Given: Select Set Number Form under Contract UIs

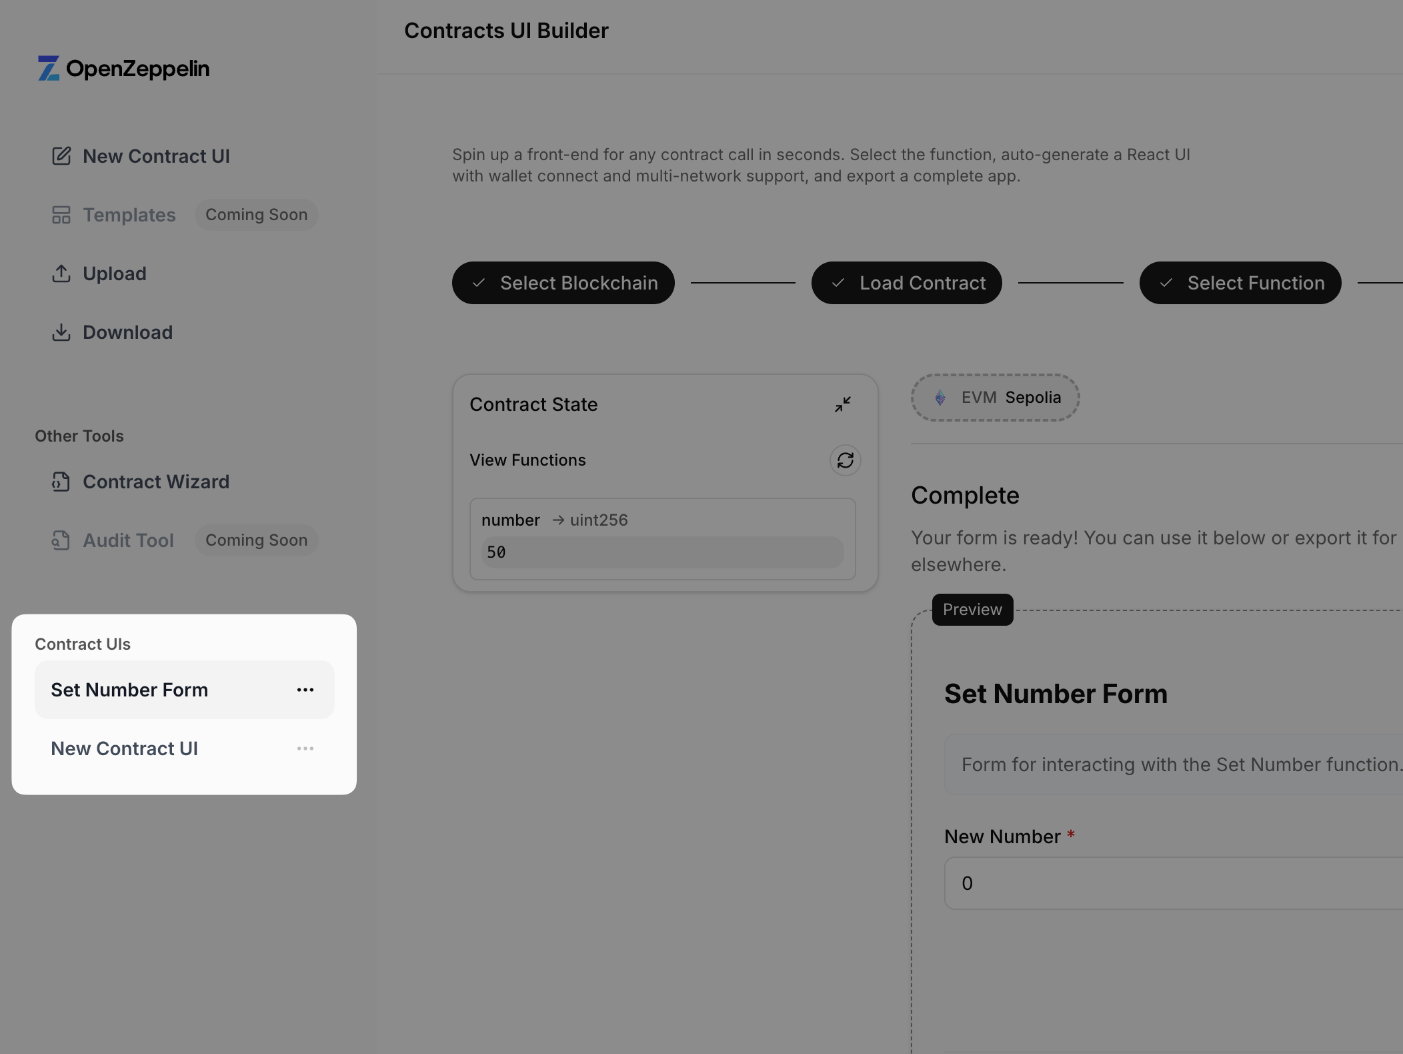Looking at the screenshot, I should [x=129, y=690].
